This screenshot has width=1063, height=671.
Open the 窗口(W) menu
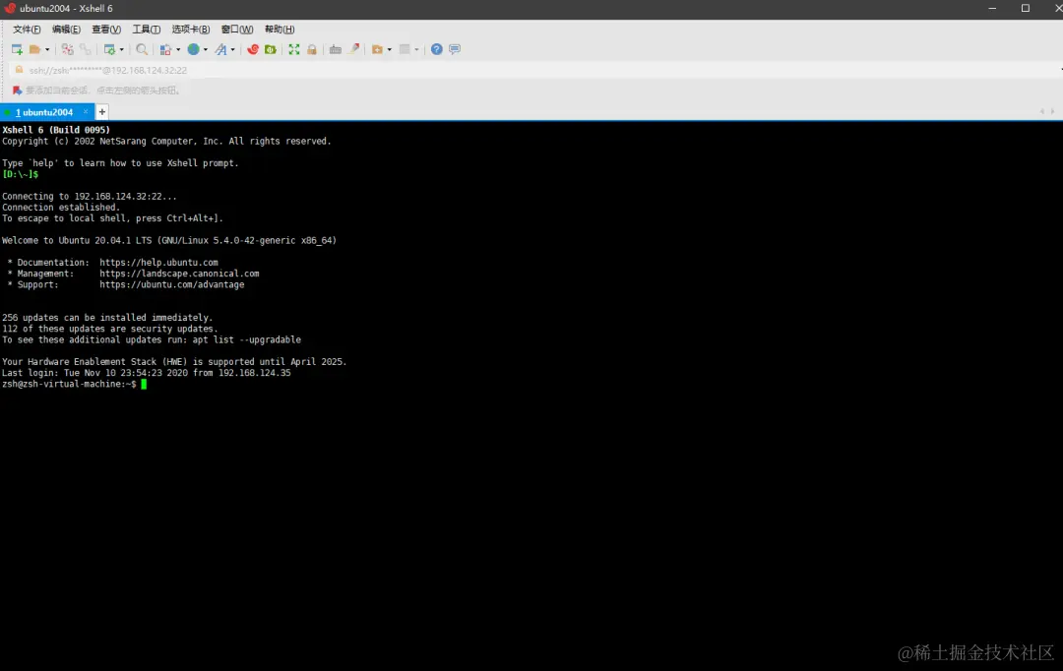click(236, 30)
